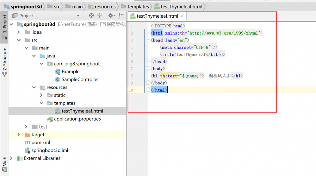Open Project panel settings gear
This screenshot has width=316, height=176.
(110, 15)
